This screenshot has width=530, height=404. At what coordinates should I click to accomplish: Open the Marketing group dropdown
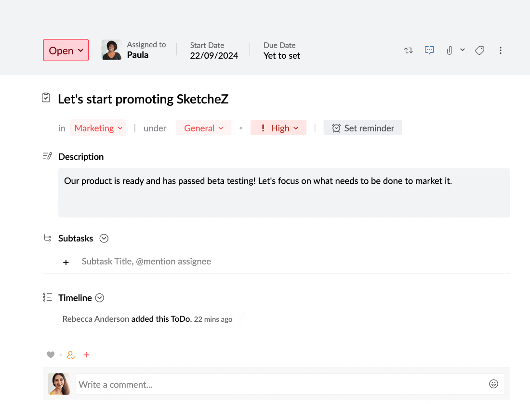[98, 128]
